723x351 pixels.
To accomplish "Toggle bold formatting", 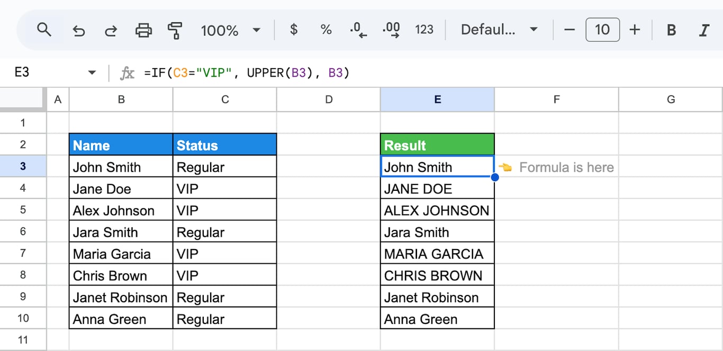I will click(x=671, y=30).
